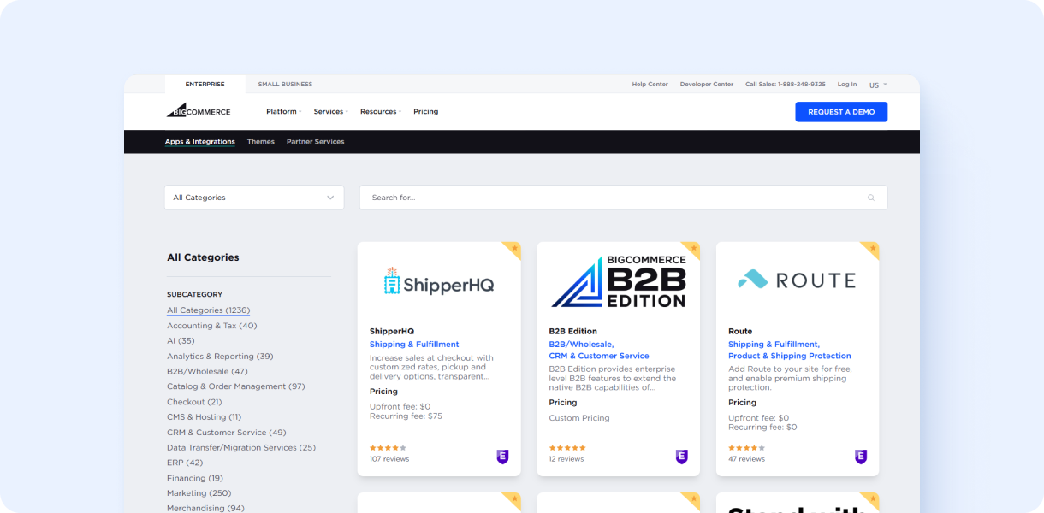Screen dimensions: 1044x513
Task: Click Product & Shipping Protection on Route card
Action: pos(790,356)
